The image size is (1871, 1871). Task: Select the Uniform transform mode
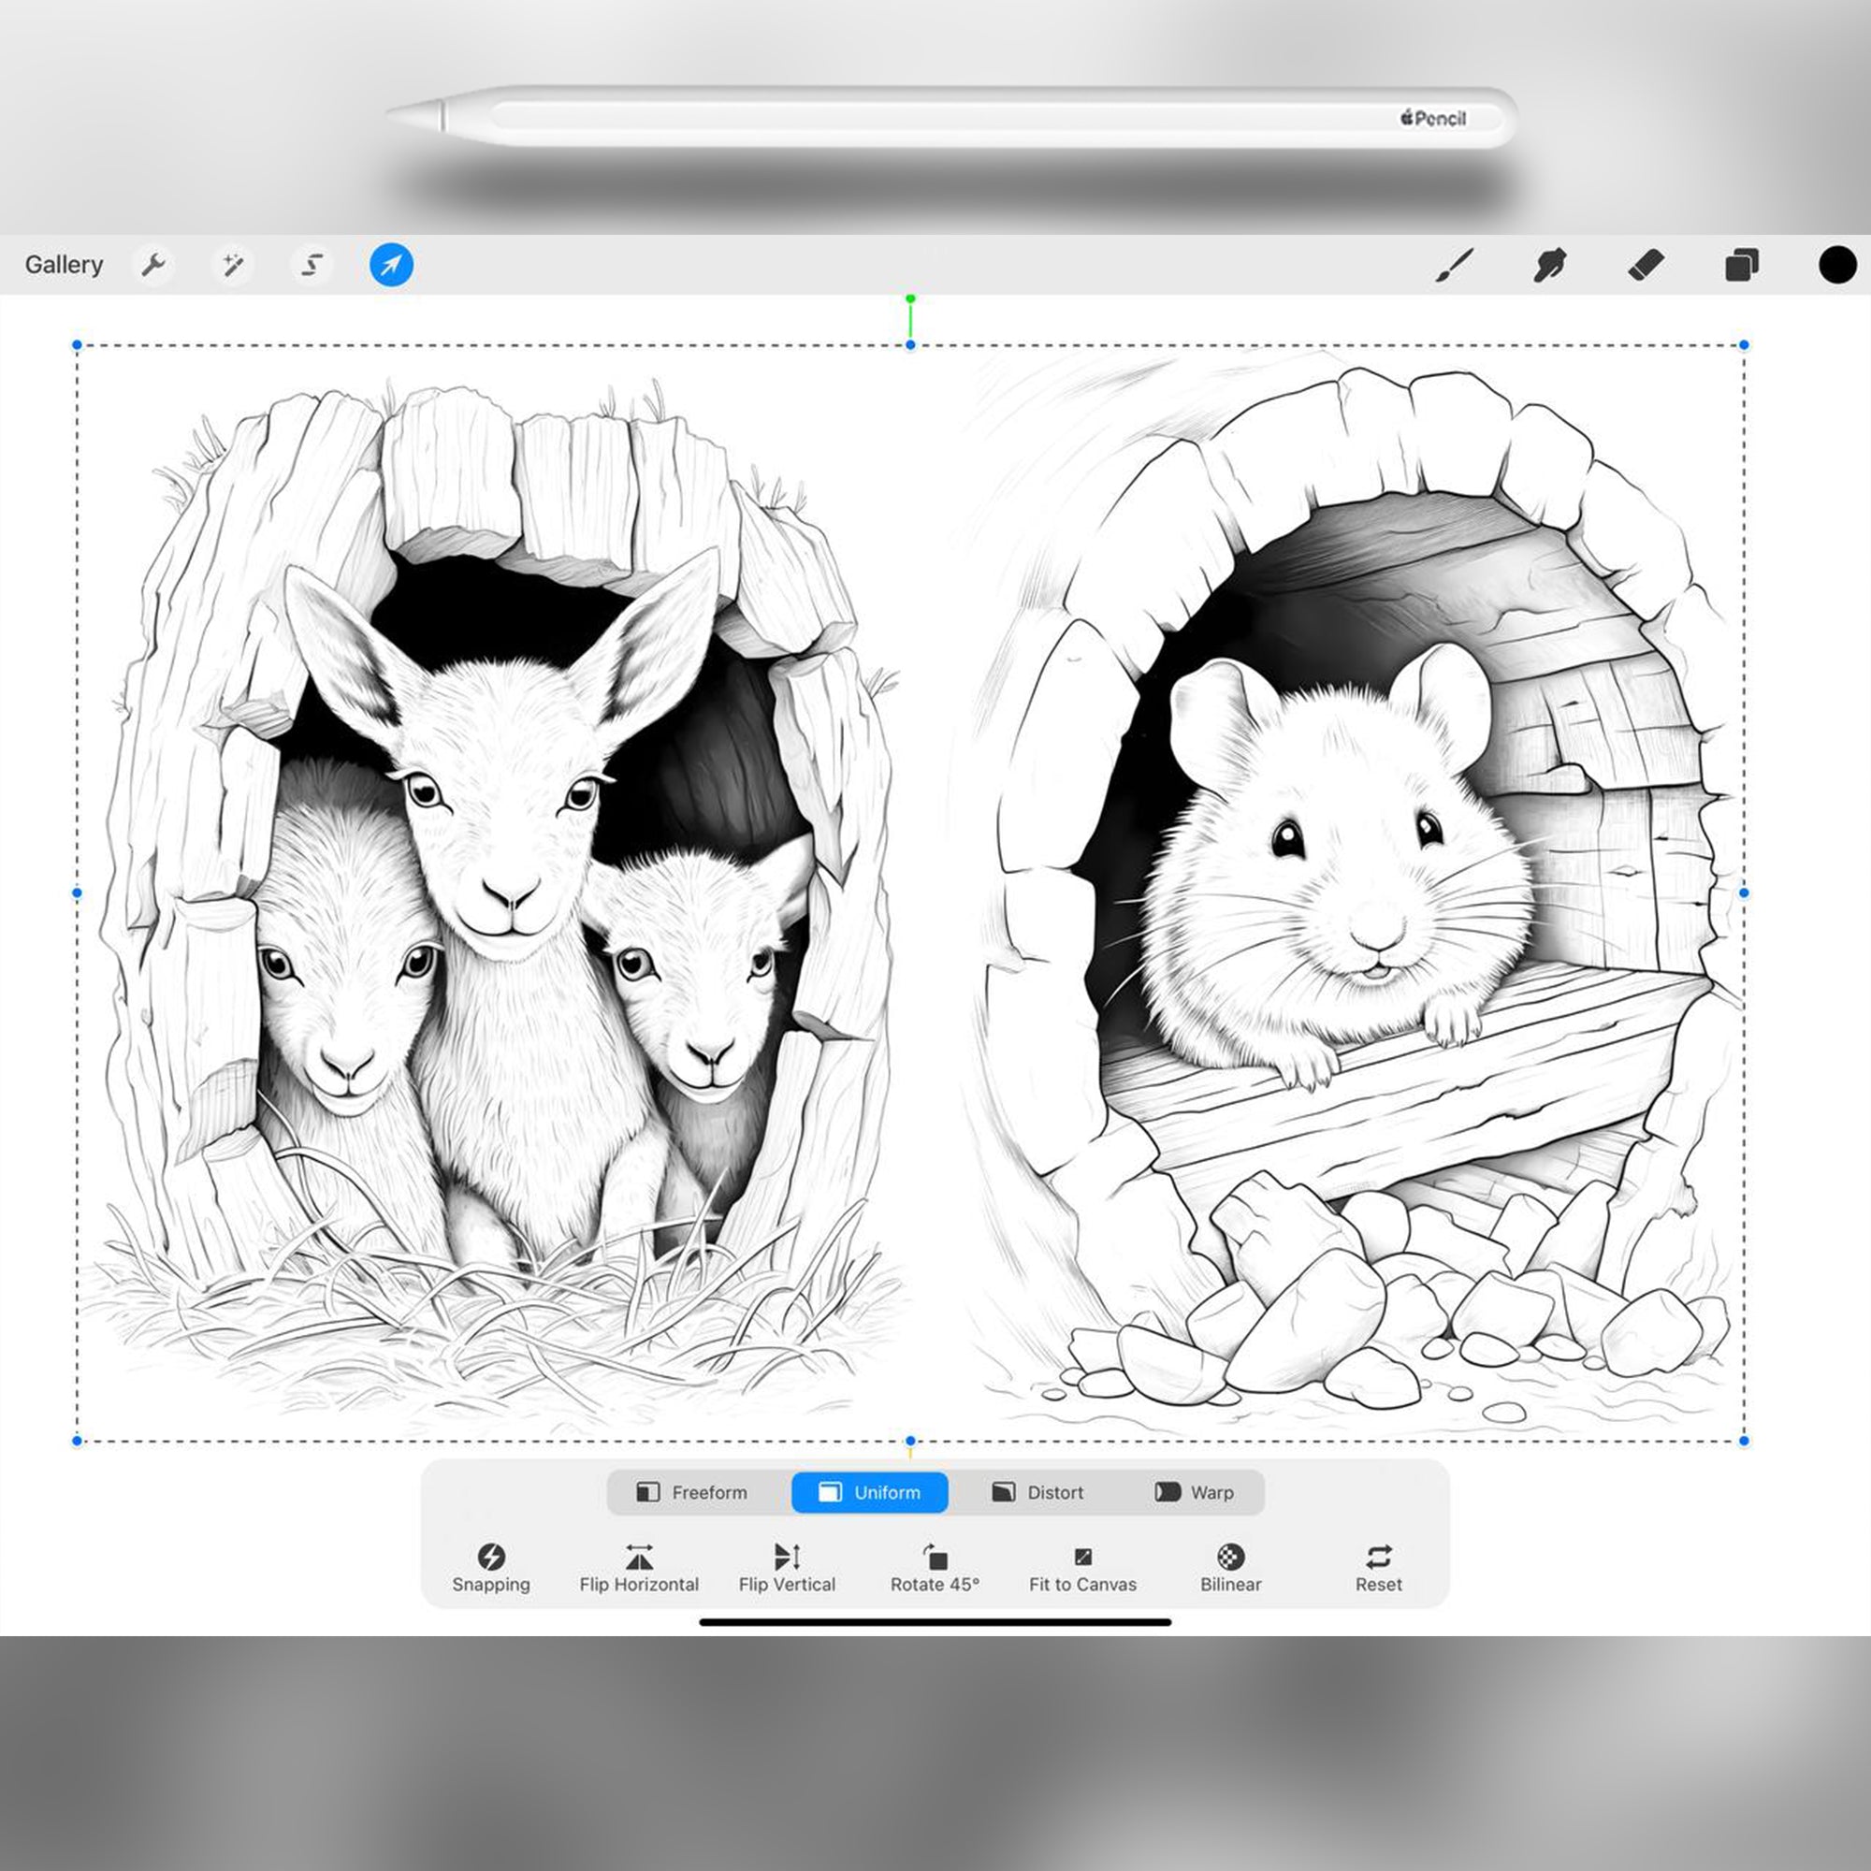coord(869,1492)
